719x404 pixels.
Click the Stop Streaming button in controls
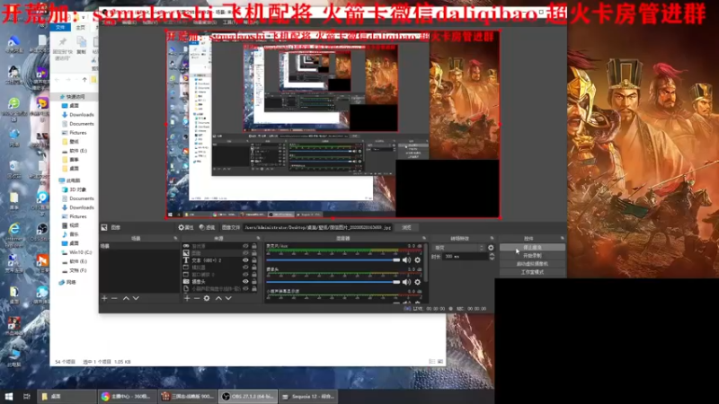532,248
